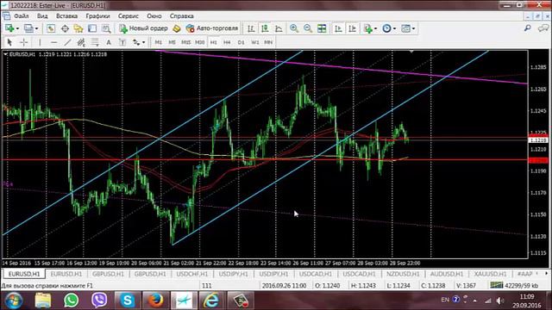
Task: Switch timeframe to M5
Action: pyautogui.click(x=172, y=42)
